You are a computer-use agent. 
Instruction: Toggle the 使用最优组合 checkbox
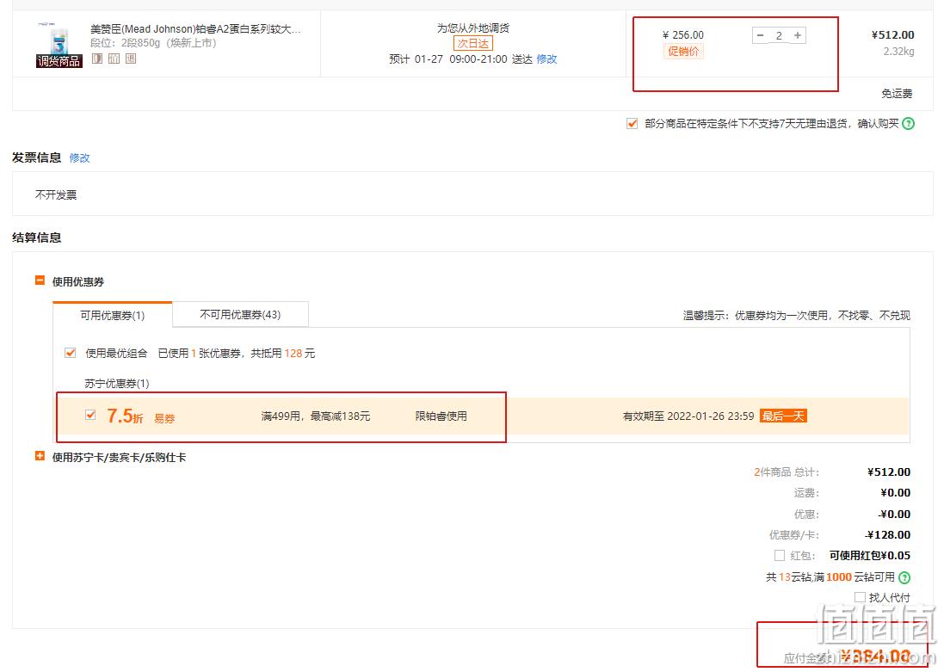click(x=70, y=353)
